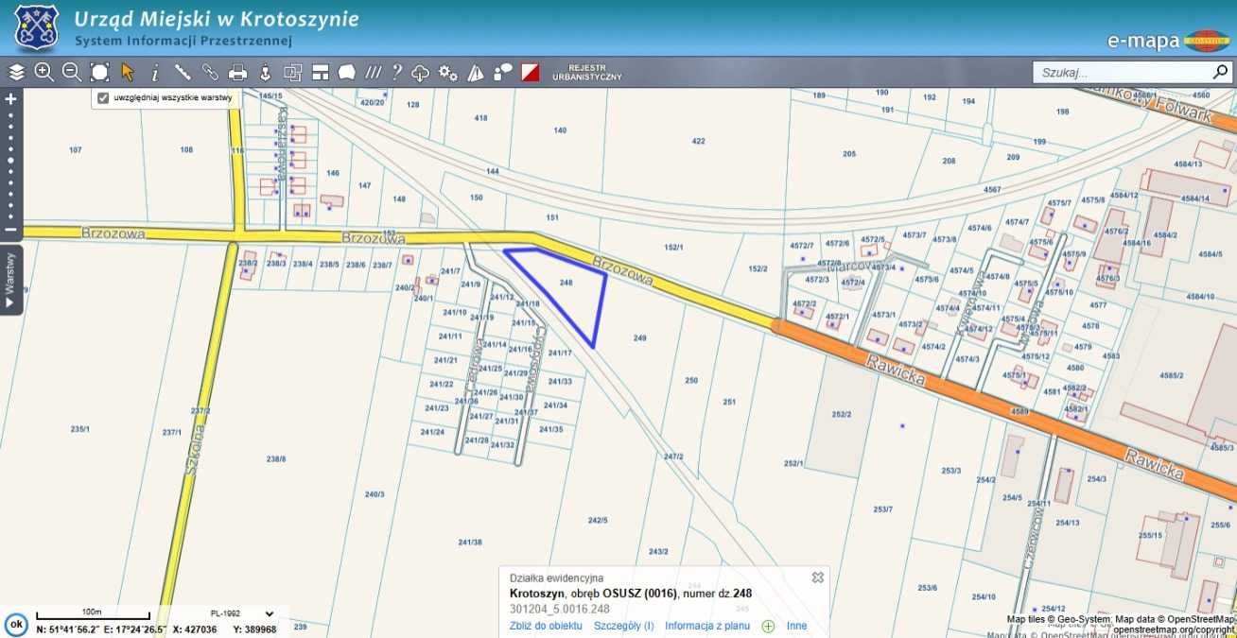Image resolution: width=1237 pixels, height=638 pixels.
Task: Select the measure distance ruler tool
Action: (183, 72)
